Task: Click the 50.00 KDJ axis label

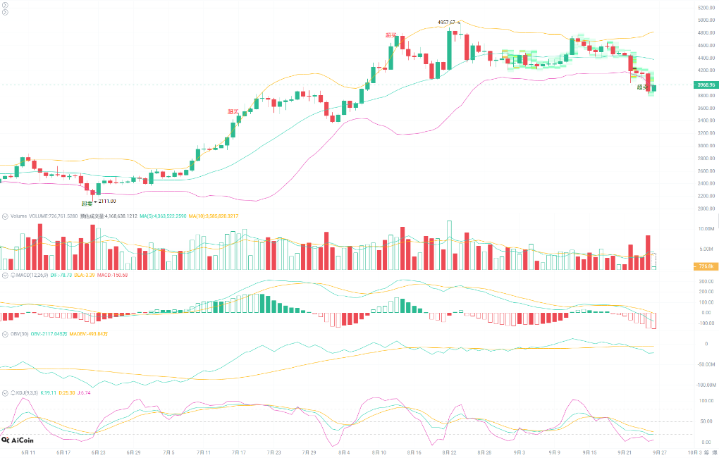Action: point(706,421)
